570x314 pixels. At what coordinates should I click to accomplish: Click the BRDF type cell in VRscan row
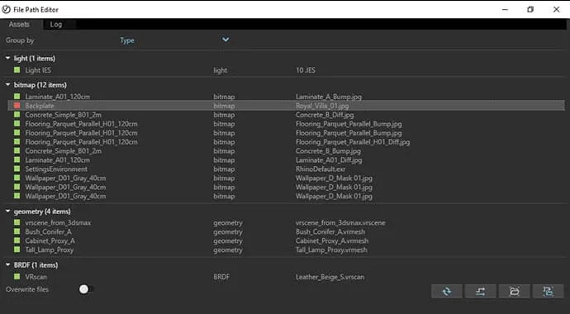coord(221,277)
